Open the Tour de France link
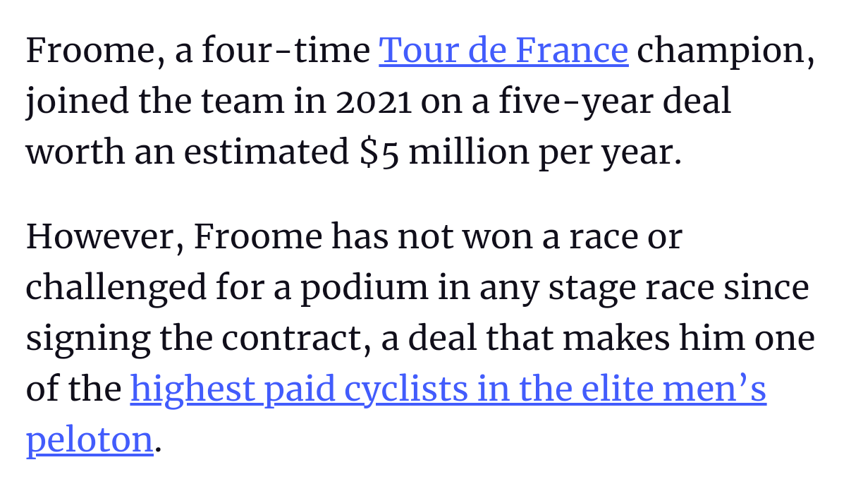Viewport: 863px width, 491px height. click(503, 51)
